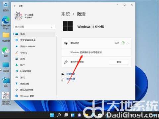
Task: Open 辅助功能 settings page
Action: [x=34, y=84]
